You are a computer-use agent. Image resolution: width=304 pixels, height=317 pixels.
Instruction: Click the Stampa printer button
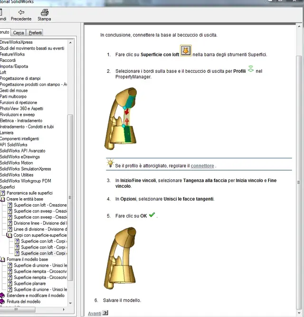click(x=44, y=15)
